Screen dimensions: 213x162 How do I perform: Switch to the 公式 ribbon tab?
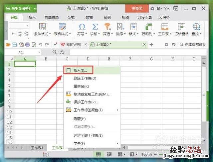[x=71, y=17]
